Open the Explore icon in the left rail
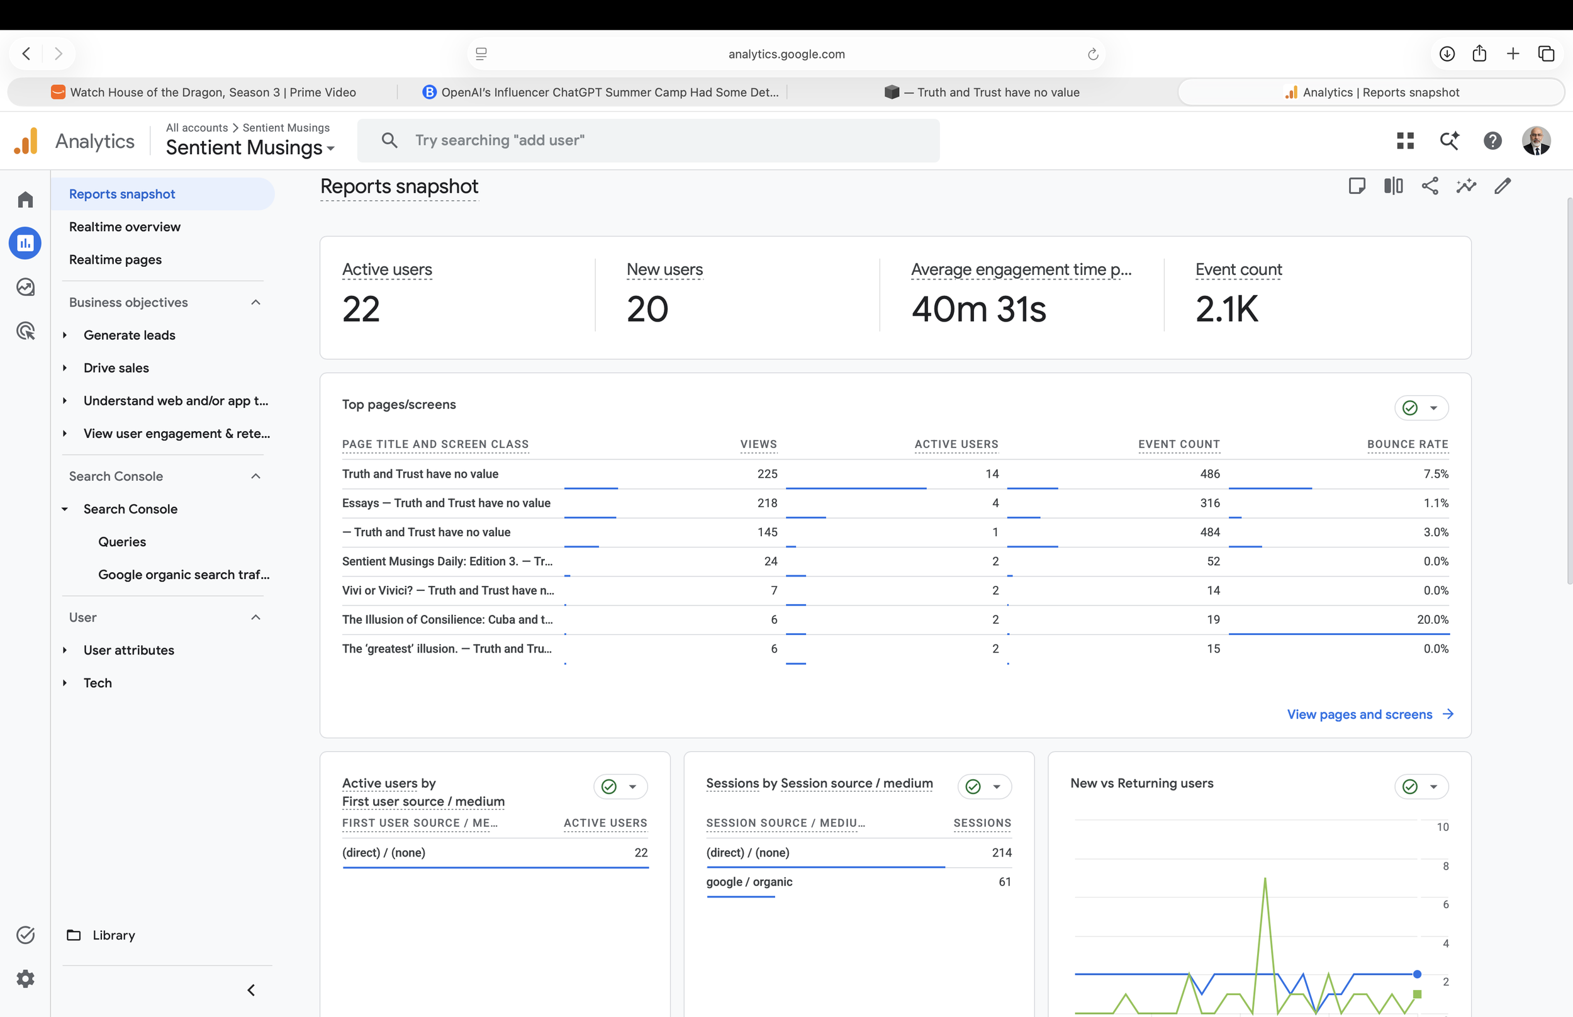 [x=25, y=286]
